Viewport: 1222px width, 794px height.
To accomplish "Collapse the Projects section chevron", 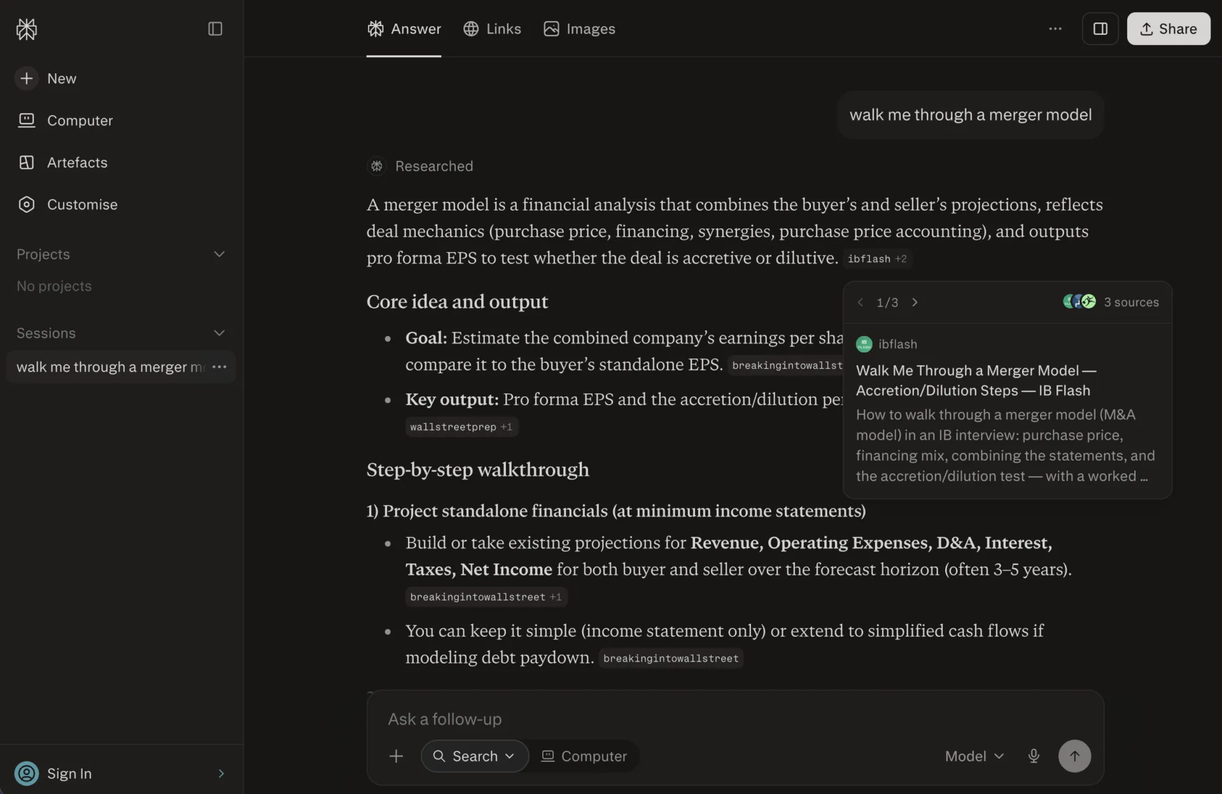I will pos(220,254).
